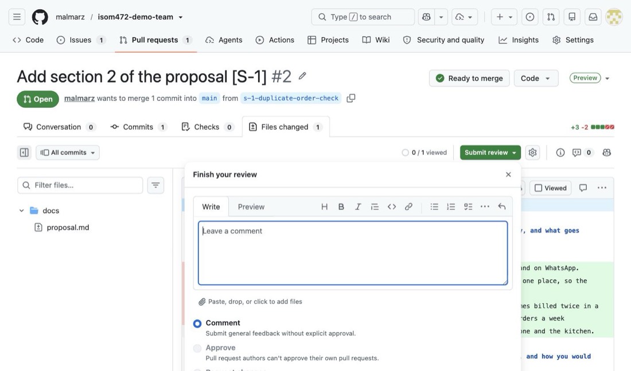Open the Insights tab
Image resolution: width=631 pixels, height=371 pixels.
pos(519,40)
